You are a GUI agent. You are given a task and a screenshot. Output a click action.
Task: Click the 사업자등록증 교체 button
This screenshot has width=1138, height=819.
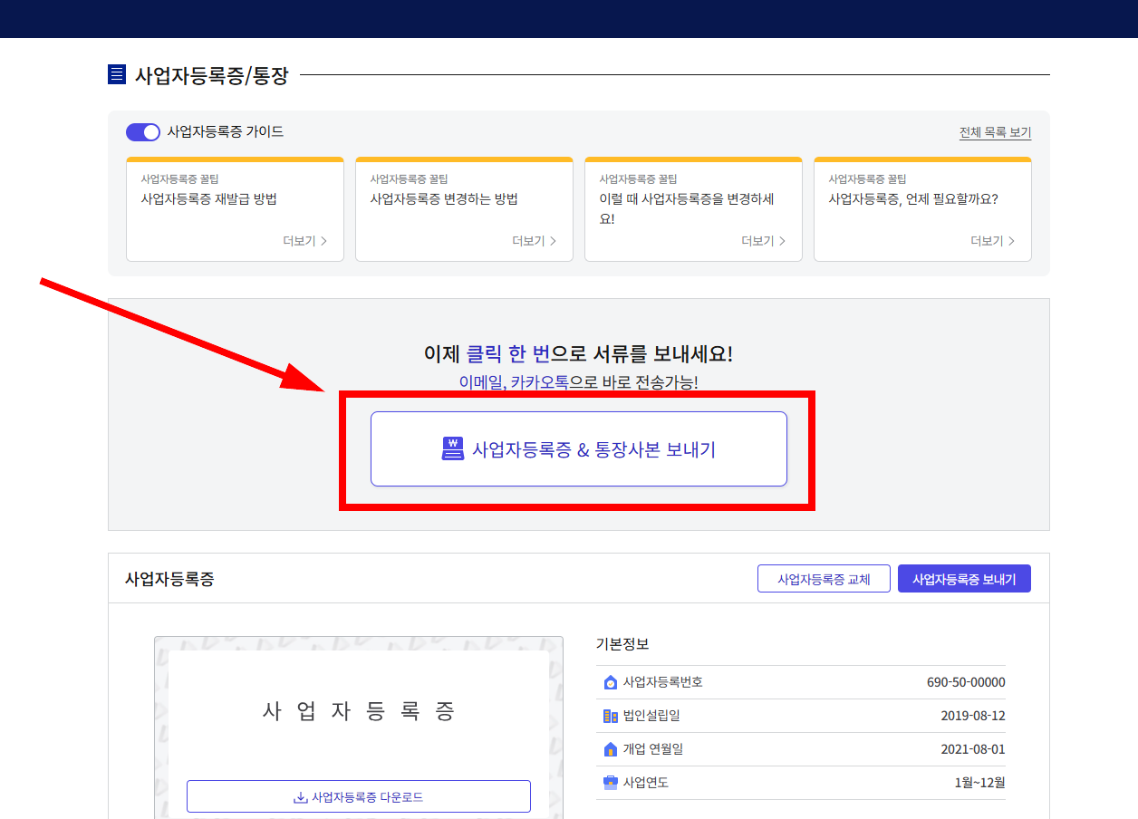[x=823, y=578]
